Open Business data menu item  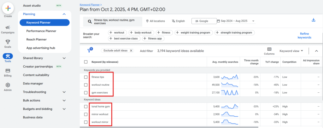click(x=33, y=117)
